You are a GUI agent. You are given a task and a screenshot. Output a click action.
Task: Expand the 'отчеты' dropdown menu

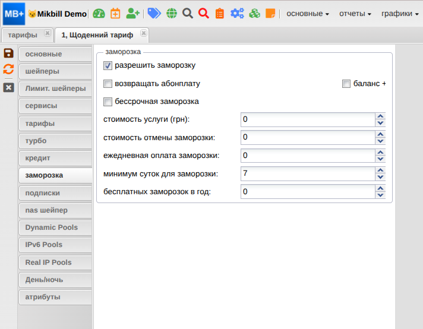(x=355, y=13)
